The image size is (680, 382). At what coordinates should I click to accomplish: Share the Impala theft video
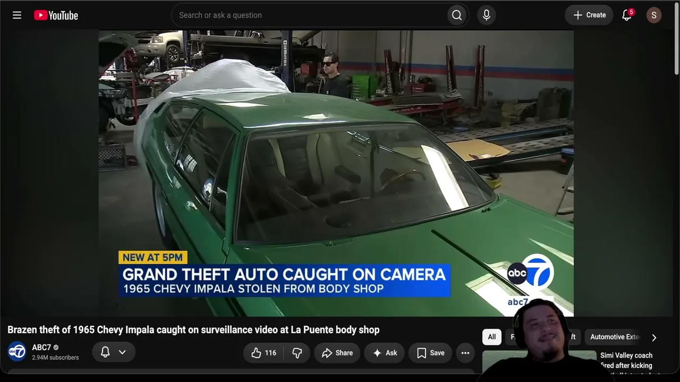coord(337,353)
